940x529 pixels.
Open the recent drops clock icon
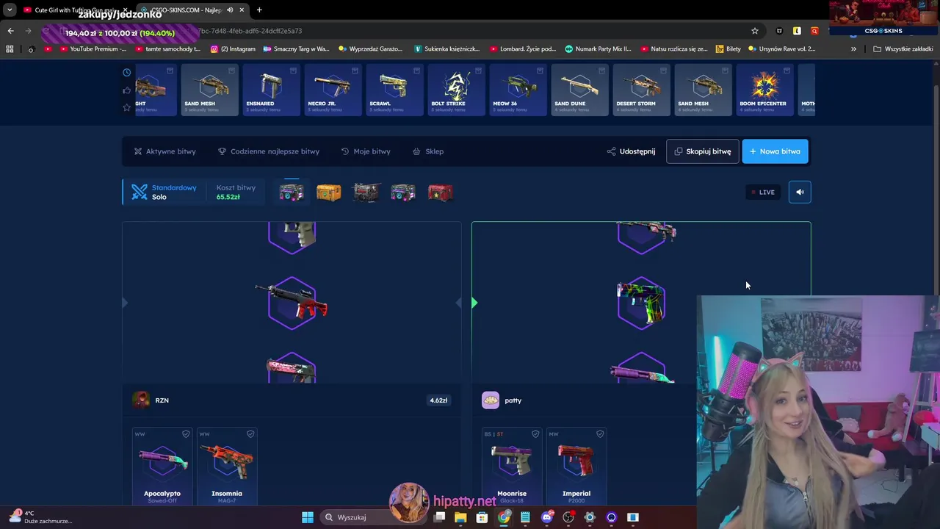(x=126, y=72)
